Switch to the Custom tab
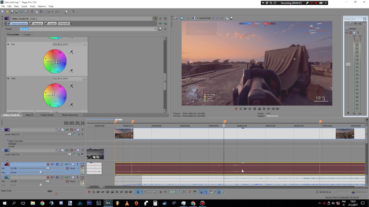The width and height of the screenshot is (369, 207). [x=27, y=34]
